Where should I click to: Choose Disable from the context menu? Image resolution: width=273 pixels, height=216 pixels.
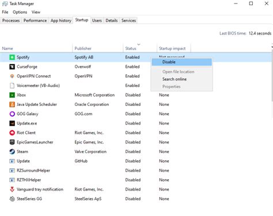(x=182, y=62)
